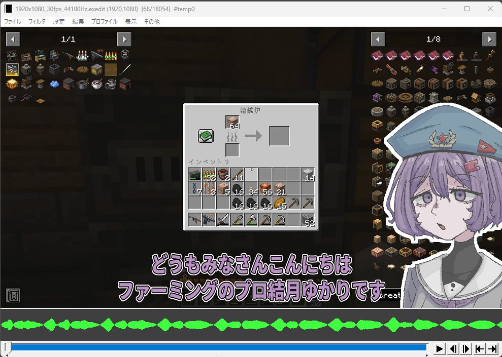Click the chain stack of 7
This screenshot has height=357, width=502.
194,189
